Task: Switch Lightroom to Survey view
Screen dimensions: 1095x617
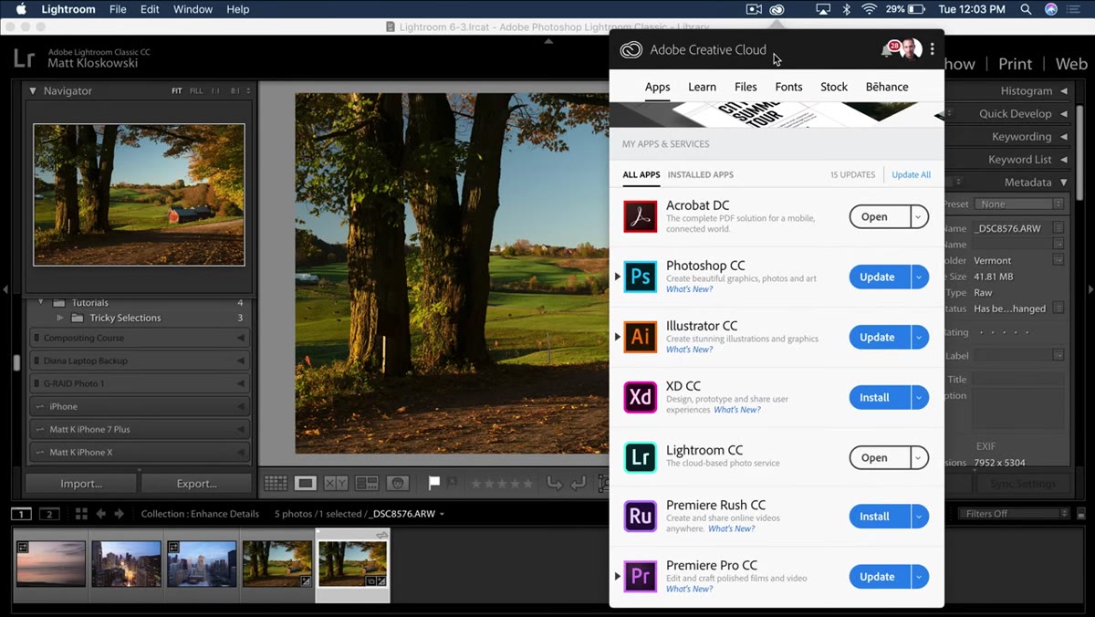Action: pos(367,483)
